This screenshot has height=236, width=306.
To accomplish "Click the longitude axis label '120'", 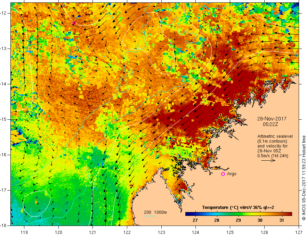I will tap(58, 232).
